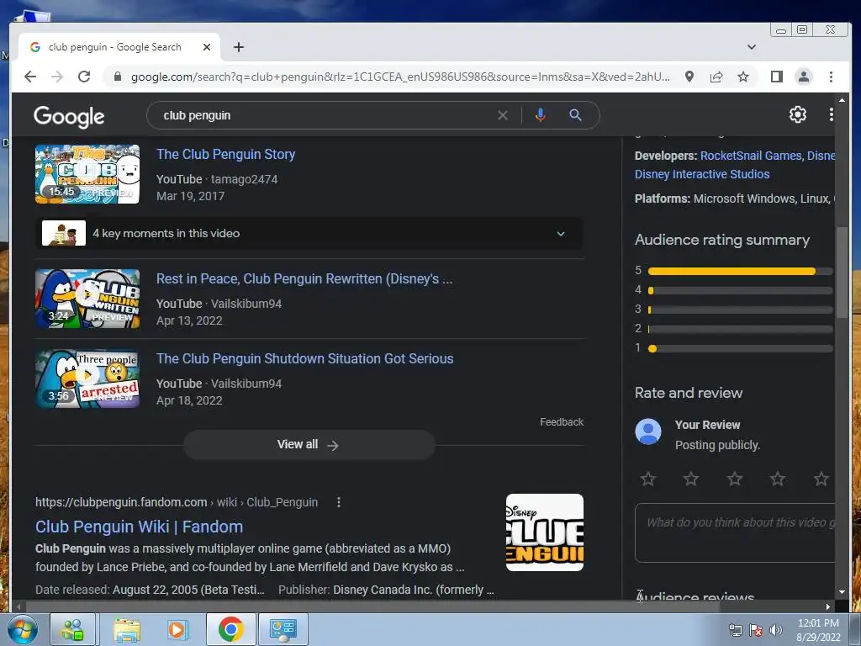Image resolution: width=861 pixels, height=646 pixels.
Task: Open Windows Media Player from taskbar
Action: point(177,629)
